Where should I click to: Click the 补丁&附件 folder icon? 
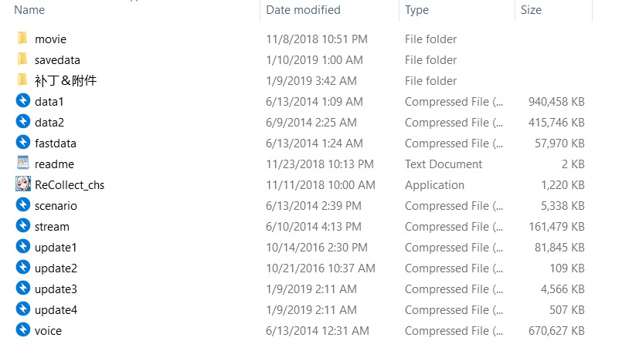tap(22, 80)
